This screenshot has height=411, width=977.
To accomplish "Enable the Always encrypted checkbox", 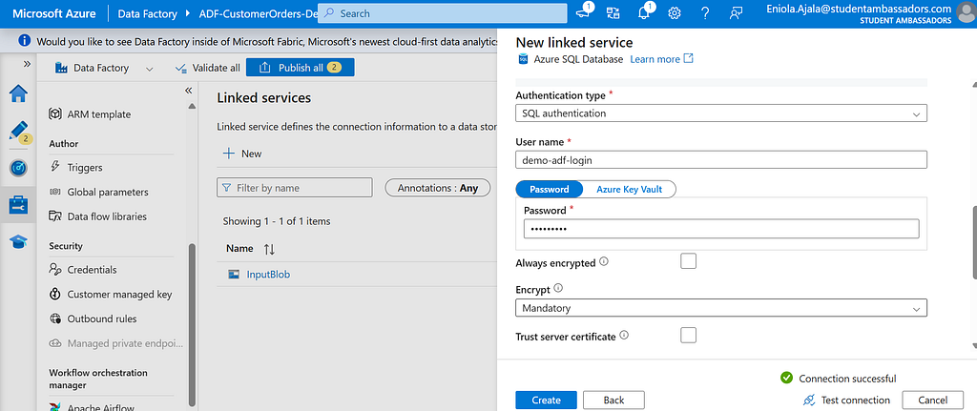I will tap(688, 261).
